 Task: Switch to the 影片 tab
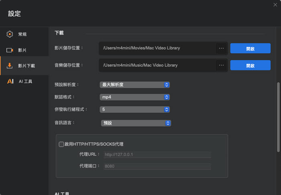(x=24, y=50)
